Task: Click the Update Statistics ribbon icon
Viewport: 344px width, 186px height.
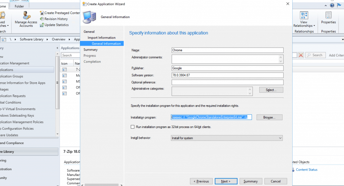Action: [42, 25]
